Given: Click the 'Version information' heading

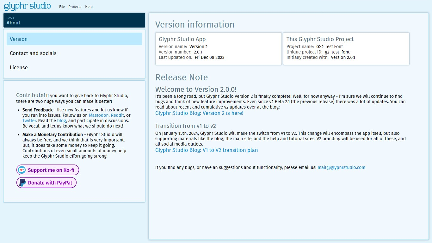Looking at the screenshot, I should 195,24.
